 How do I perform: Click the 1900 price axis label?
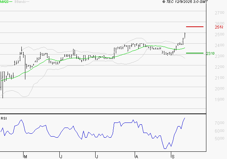(219, 99)
